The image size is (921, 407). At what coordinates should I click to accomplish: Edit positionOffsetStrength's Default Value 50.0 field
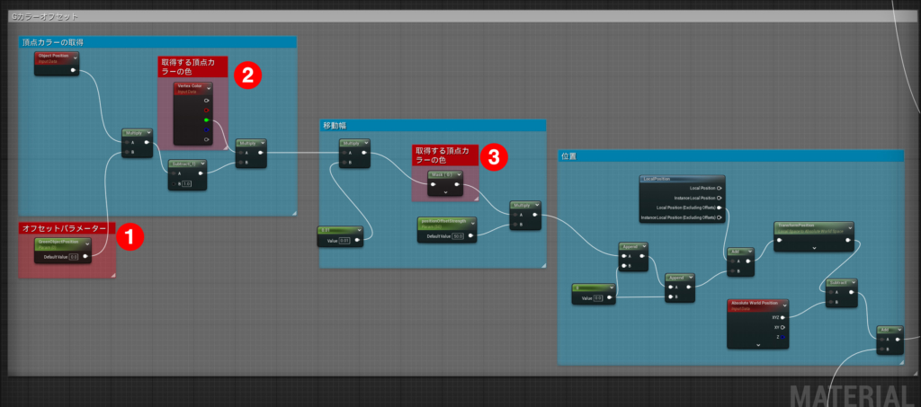point(458,236)
